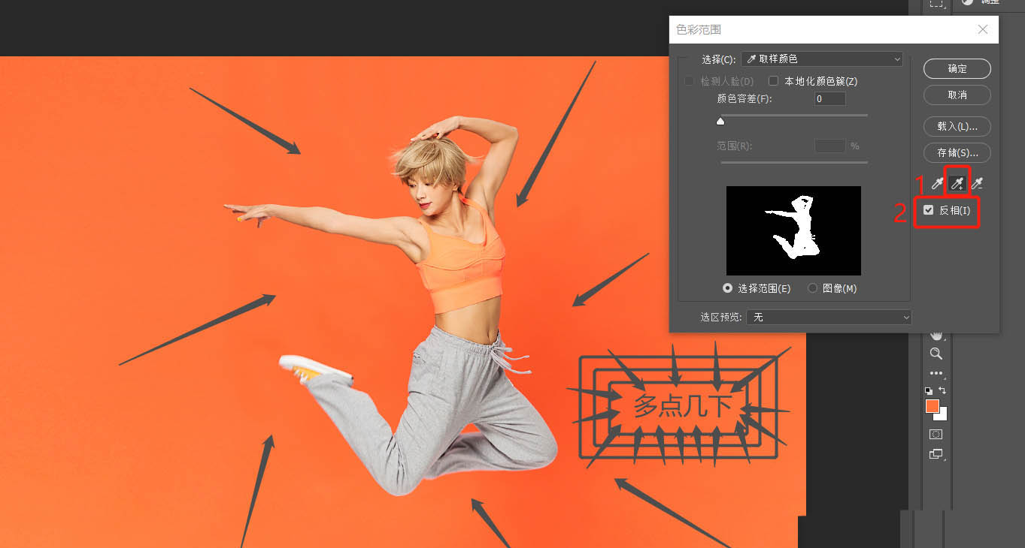
Task: Close the 色彩范围 dialog
Action: coord(983,29)
